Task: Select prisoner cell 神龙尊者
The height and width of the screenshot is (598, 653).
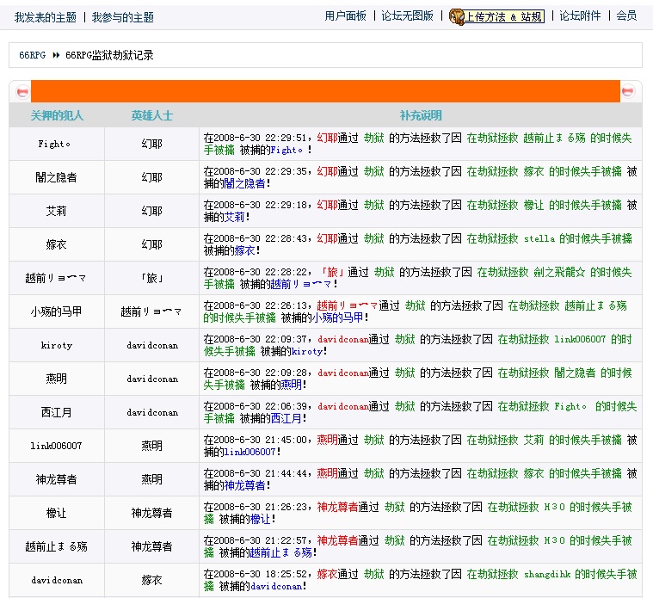Action: point(57,479)
